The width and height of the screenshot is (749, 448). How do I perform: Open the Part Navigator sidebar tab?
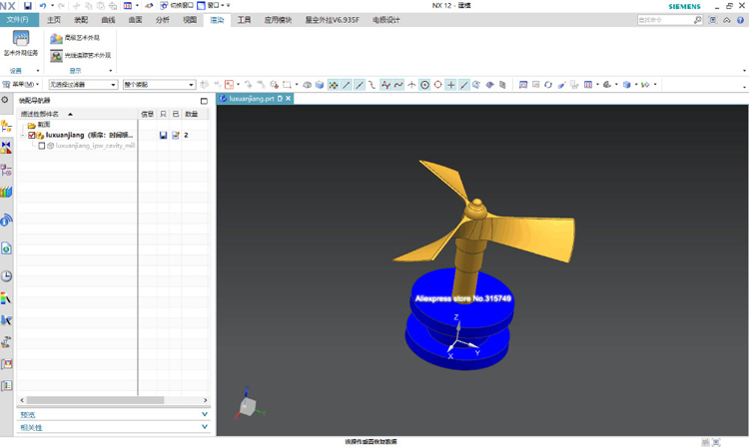[6, 170]
